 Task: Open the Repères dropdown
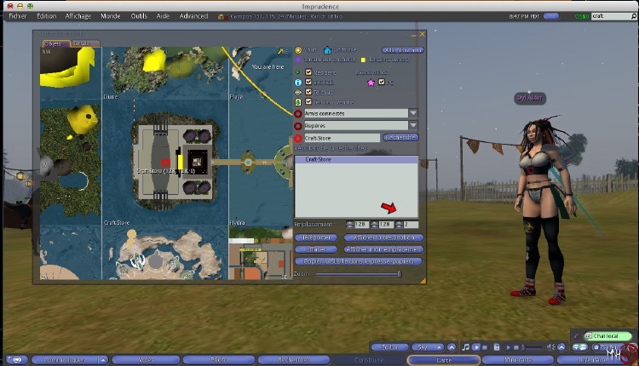pyautogui.click(x=413, y=125)
